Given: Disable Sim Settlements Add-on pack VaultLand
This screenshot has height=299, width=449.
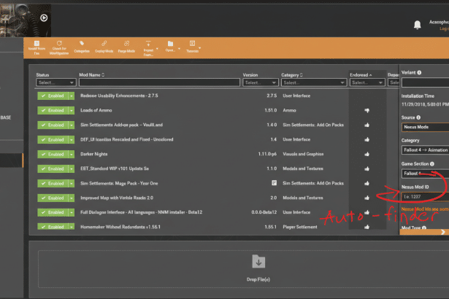Looking at the screenshot, I should coord(53,125).
